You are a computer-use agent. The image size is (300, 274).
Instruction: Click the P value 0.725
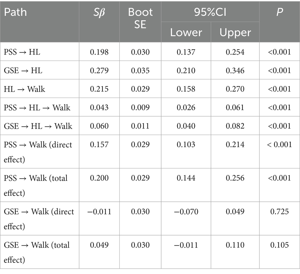pos(279,212)
